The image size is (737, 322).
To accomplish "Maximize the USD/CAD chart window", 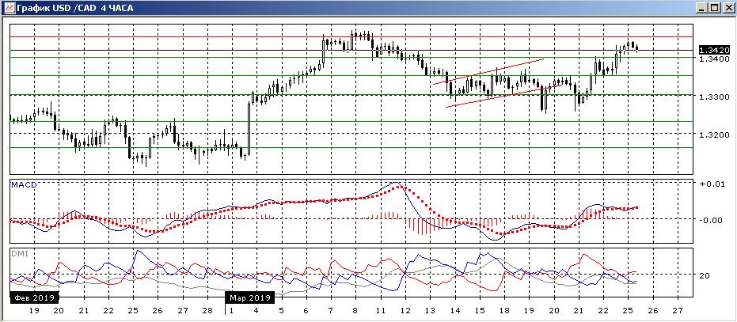I will coord(716,7).
